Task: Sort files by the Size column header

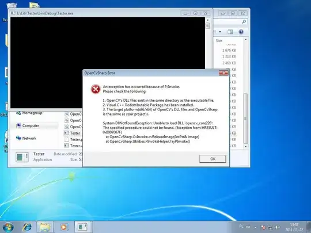Action: coord(219,41)
